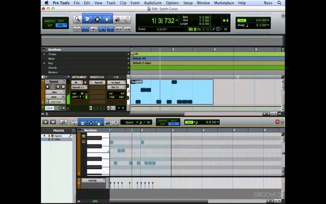This screenshot has height=204, width=326.
Task: Open the 'Out 1-2' output selector
Action: pos(116,87)
